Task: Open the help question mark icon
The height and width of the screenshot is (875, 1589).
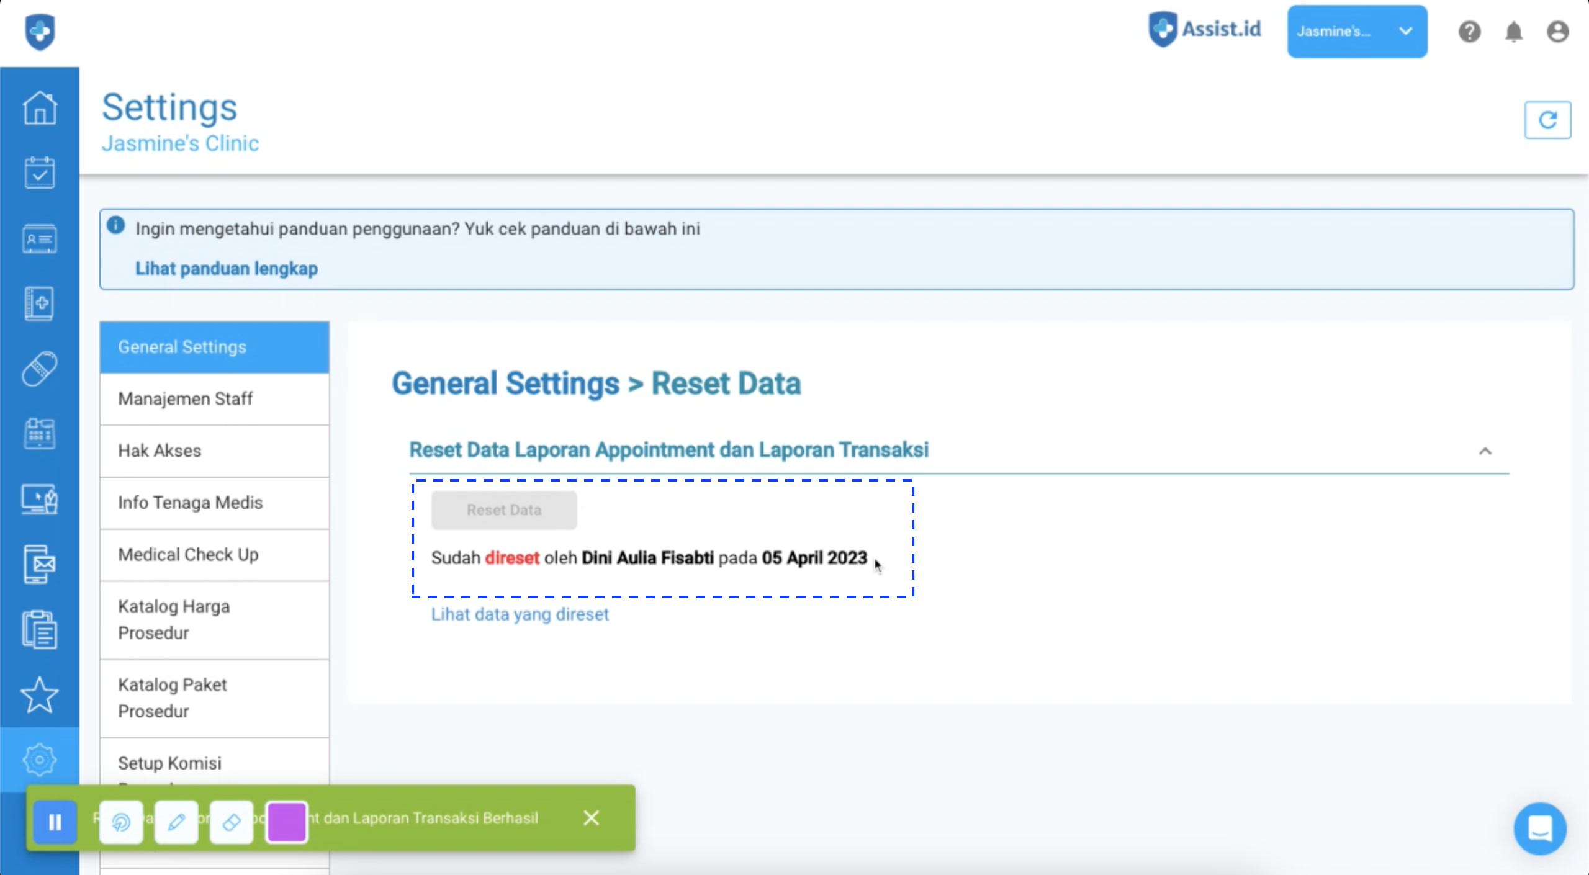Action: [x=1469, y=32]
